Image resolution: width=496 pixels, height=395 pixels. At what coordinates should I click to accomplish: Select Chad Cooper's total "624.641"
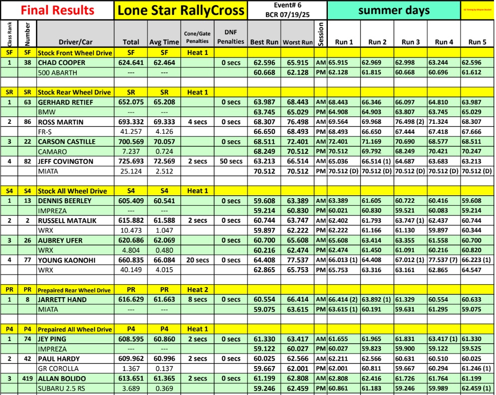131,62
